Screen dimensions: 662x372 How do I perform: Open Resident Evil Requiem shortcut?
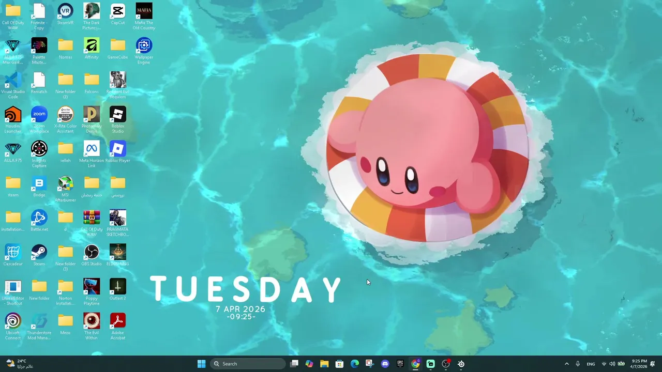(118, 86)
